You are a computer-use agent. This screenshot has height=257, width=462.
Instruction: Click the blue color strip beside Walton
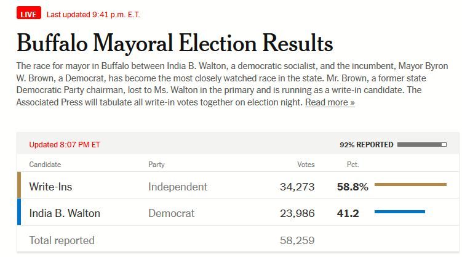[19, 212]
